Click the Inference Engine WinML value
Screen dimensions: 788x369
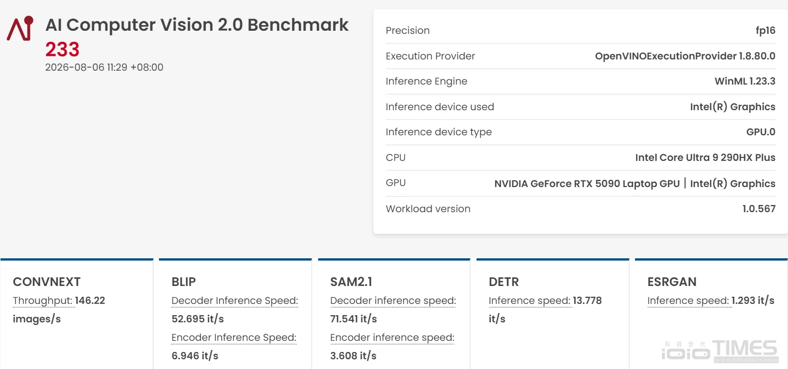pyautogui.click(x=745, y=81)
